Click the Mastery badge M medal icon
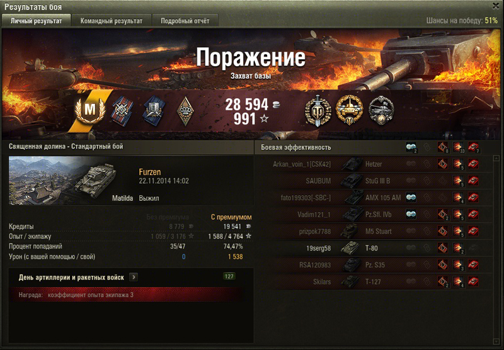The image size is (504, 350). click(x=90, y=110)
